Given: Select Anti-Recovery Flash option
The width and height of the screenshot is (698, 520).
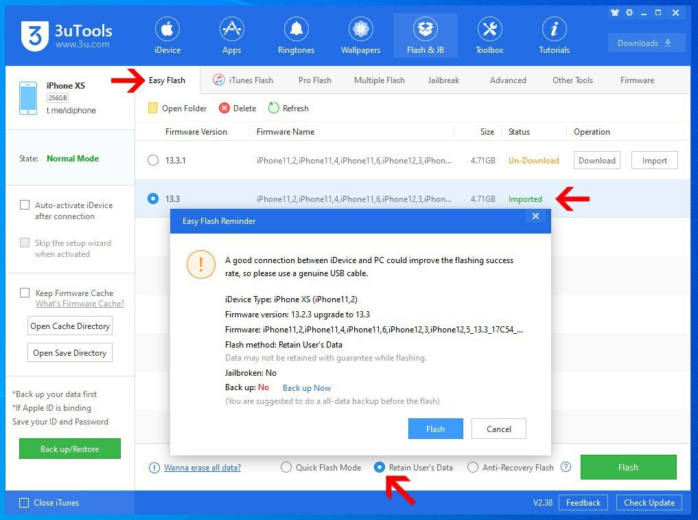Looking at the screenshot, I should (473, 467).
